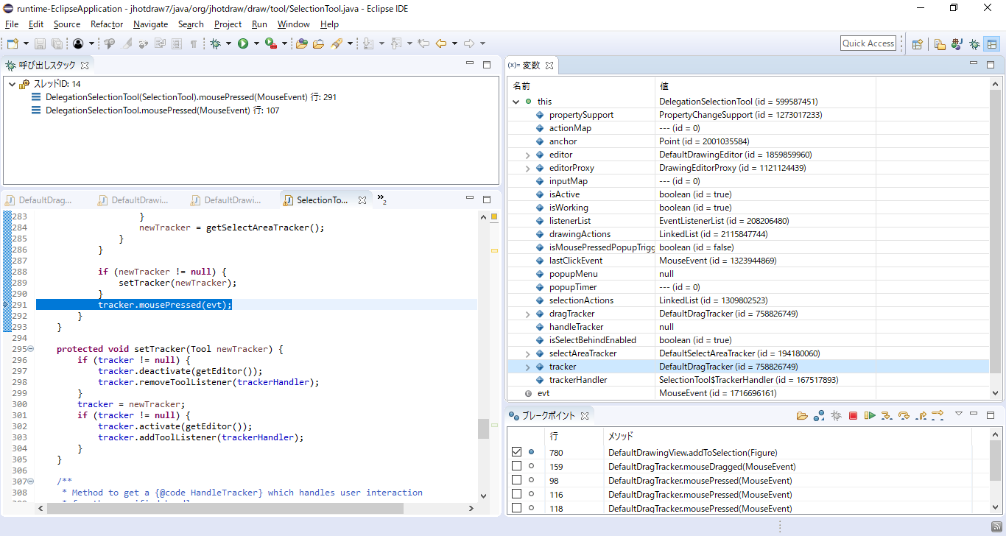Switch to the first DefaultDrag... editor tab

[40, 200]
